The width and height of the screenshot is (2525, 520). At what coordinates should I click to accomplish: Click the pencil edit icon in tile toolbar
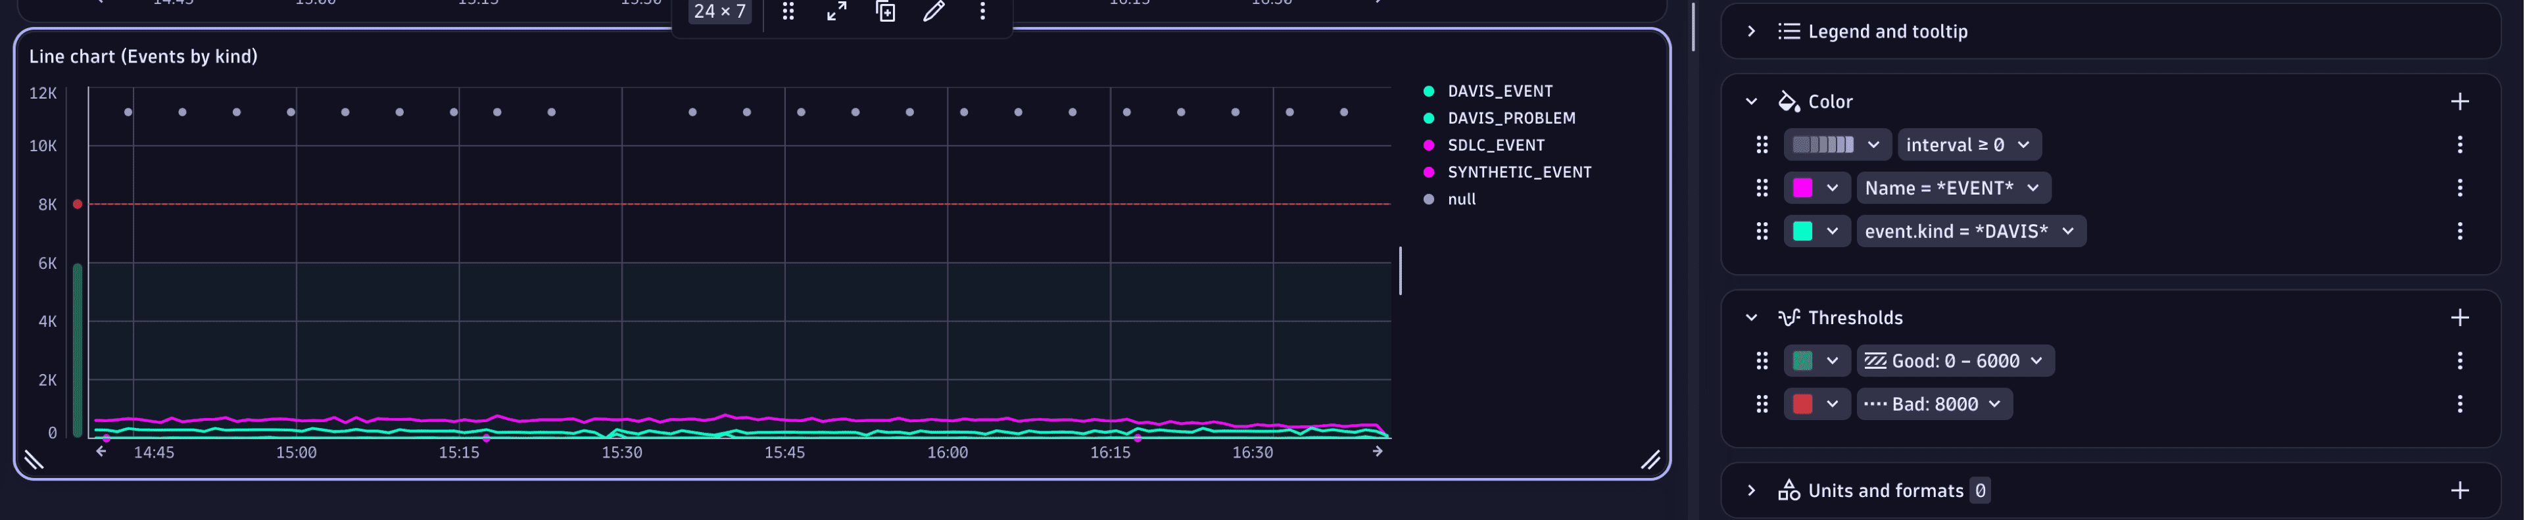933,12
